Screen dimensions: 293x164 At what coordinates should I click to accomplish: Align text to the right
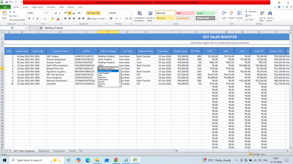(74, 19)
